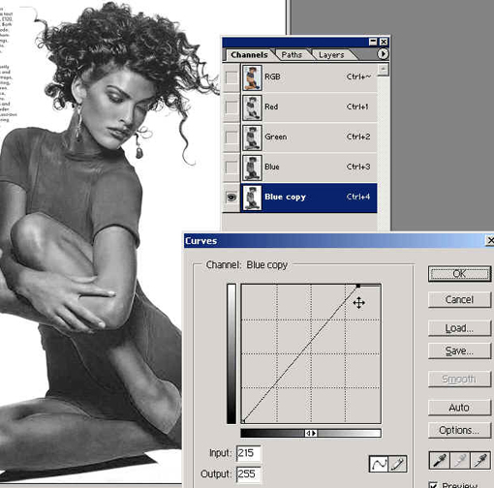Viewport: 494px width, 488px height.
Task: Click OK in the Curves dialog
Action: coord(459,274)
